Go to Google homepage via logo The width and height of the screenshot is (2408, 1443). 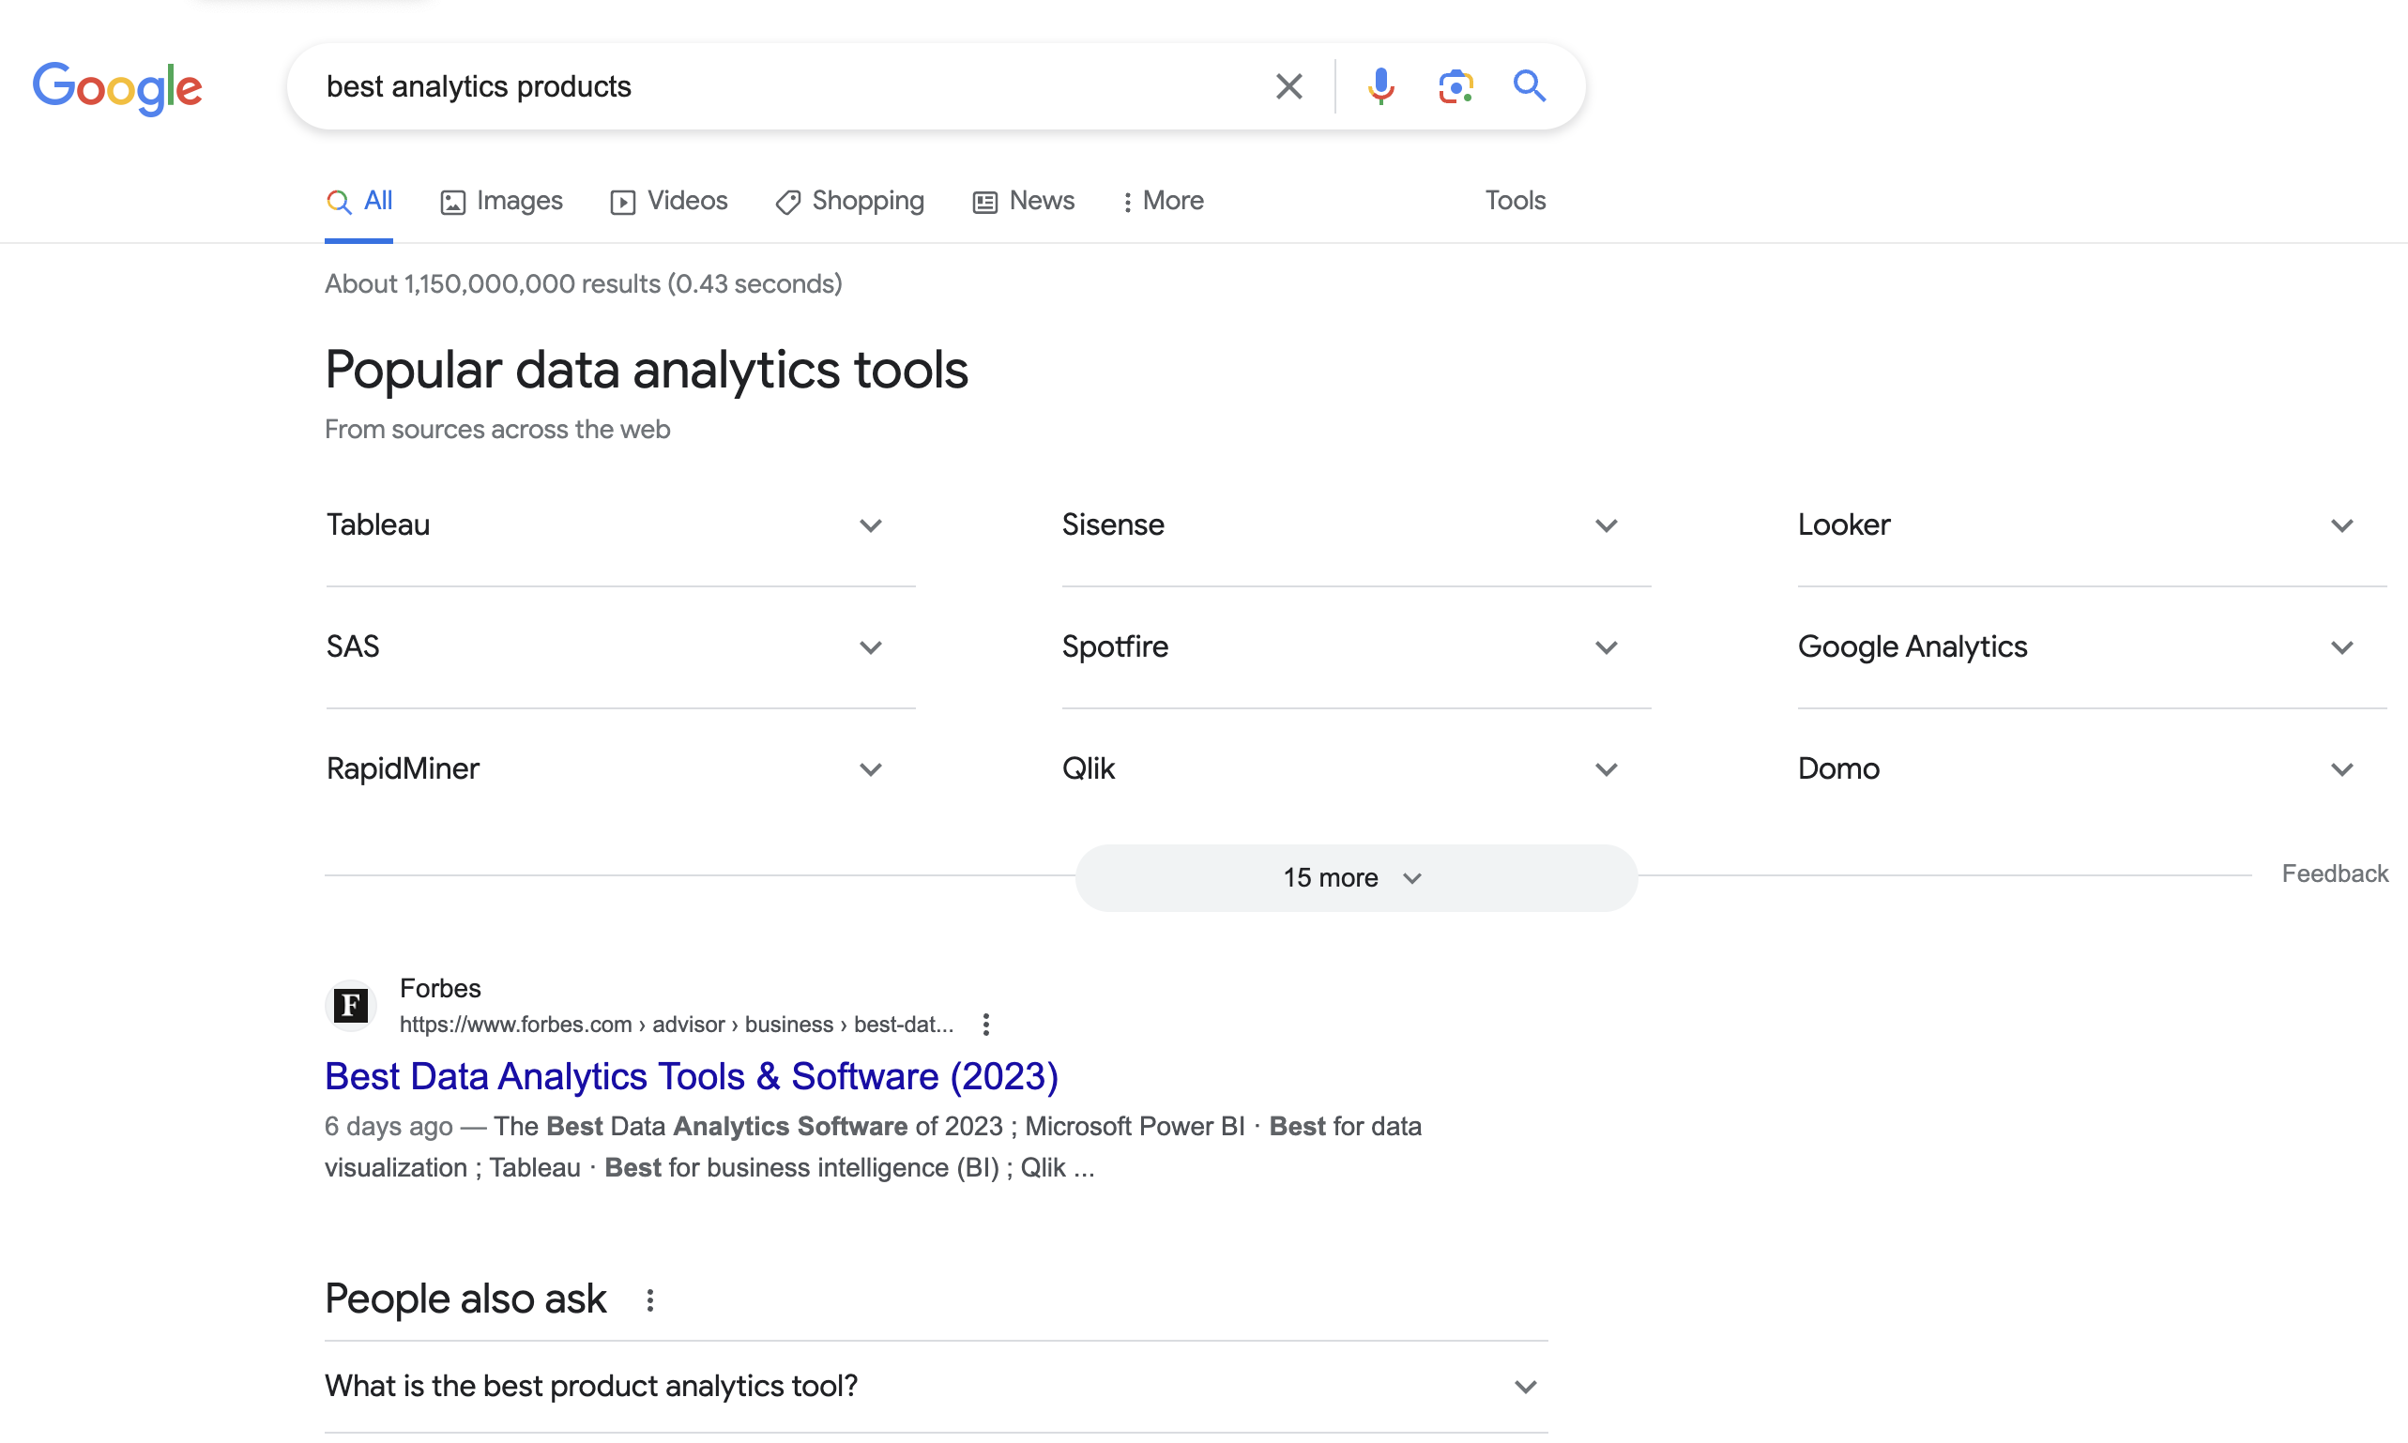(117, 87)
